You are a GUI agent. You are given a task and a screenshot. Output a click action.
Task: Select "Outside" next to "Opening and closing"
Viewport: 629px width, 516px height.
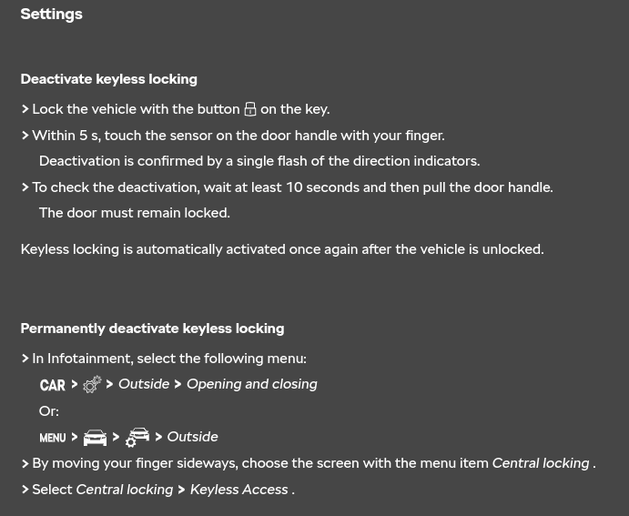(143, 384)
